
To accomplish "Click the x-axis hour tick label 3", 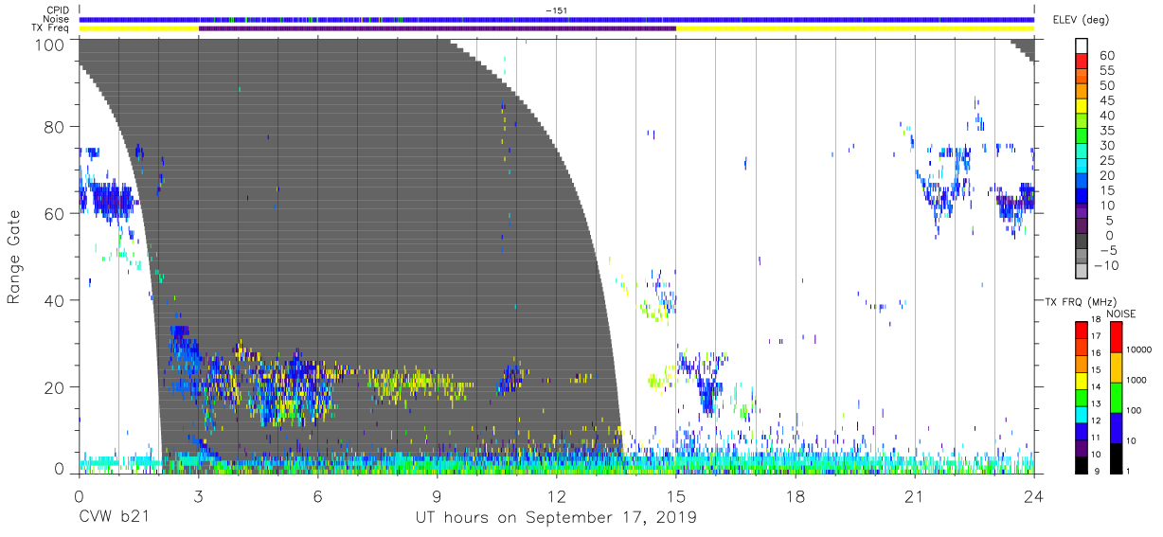I will [x=198, y=495].
